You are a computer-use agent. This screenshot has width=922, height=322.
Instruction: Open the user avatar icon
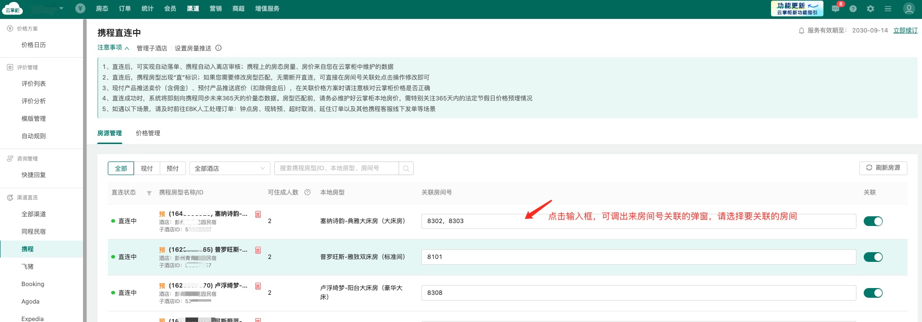point(909,9)
